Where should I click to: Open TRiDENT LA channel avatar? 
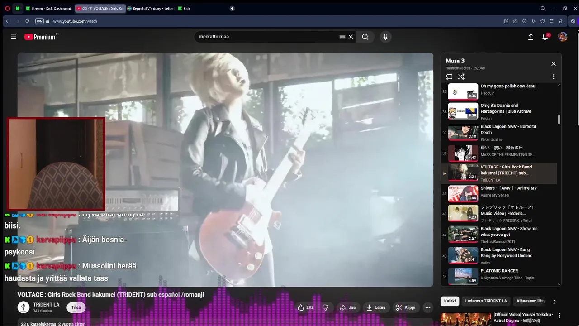pyautogui.click(x=24, y=307)
